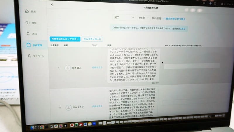
Task: Go back with the left chevron arrow
Action: (x=52, y=4)
